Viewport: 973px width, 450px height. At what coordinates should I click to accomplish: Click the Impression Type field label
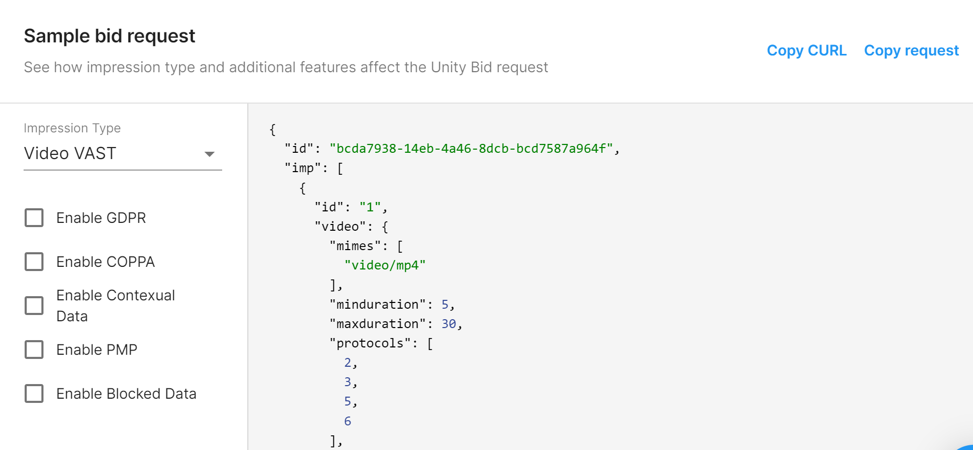72,128
